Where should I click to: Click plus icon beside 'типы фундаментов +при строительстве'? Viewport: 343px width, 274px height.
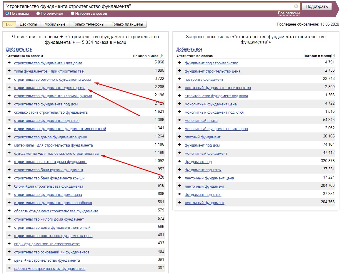click(9, 71)
